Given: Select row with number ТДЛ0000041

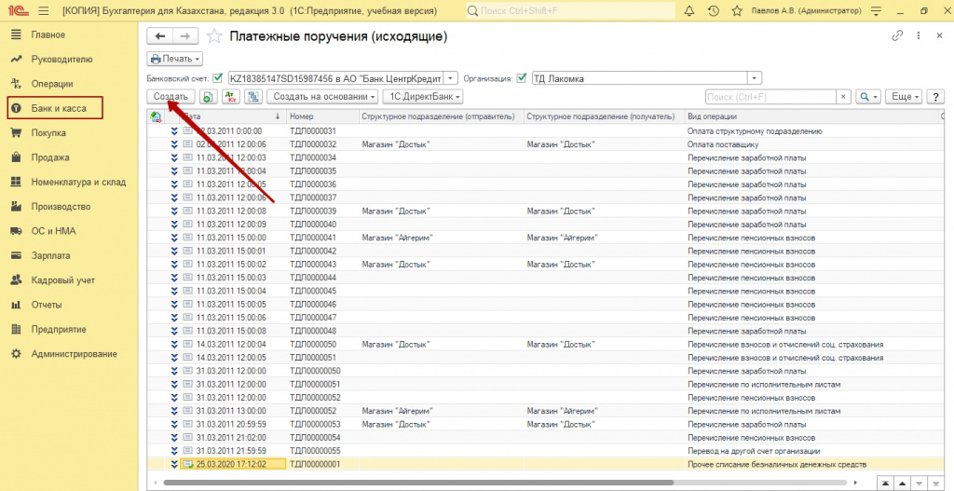Looking at the screenshot, I should coord(544,238).
